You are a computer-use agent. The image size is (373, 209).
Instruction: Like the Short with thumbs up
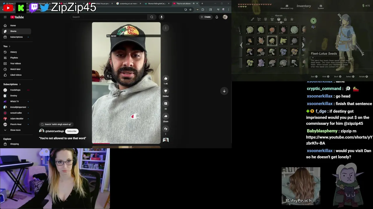pyautogui.click(x=166, y=78)
